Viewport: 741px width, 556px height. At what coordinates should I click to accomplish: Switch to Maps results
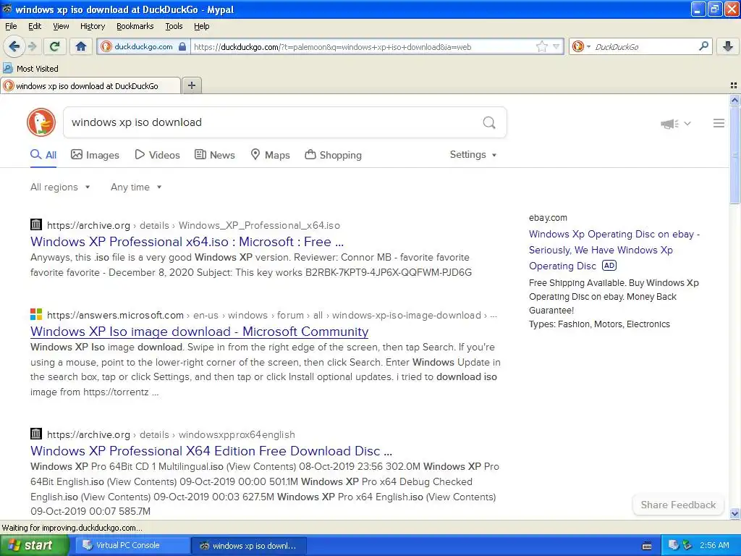click(x=270, y=155)
